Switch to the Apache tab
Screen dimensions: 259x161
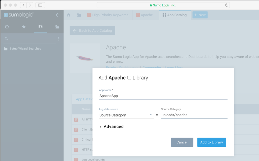coord(144,15)
